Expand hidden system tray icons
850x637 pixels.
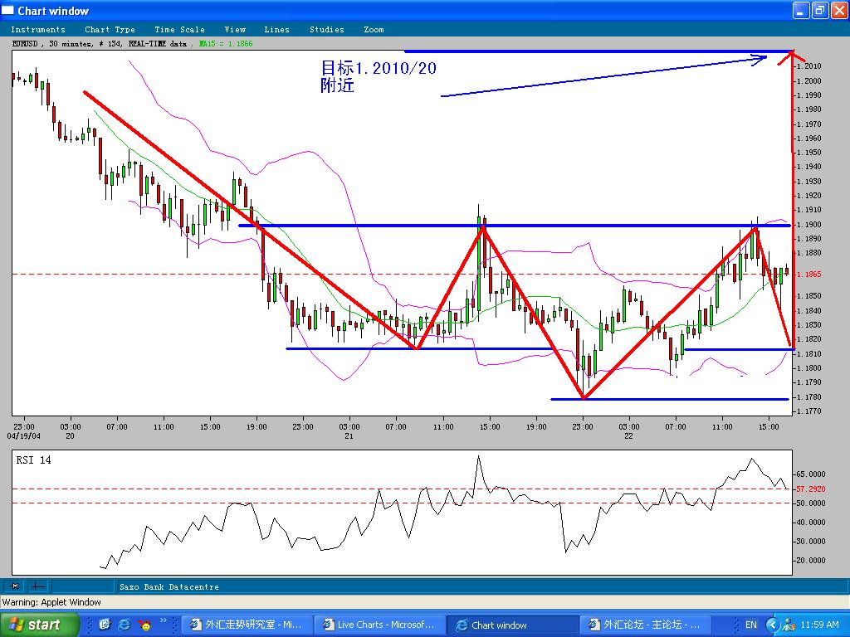click(773, 625)
